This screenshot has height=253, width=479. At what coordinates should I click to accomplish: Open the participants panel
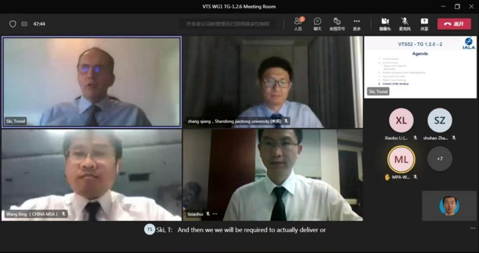pyautogui.click(x=298, y=24)
